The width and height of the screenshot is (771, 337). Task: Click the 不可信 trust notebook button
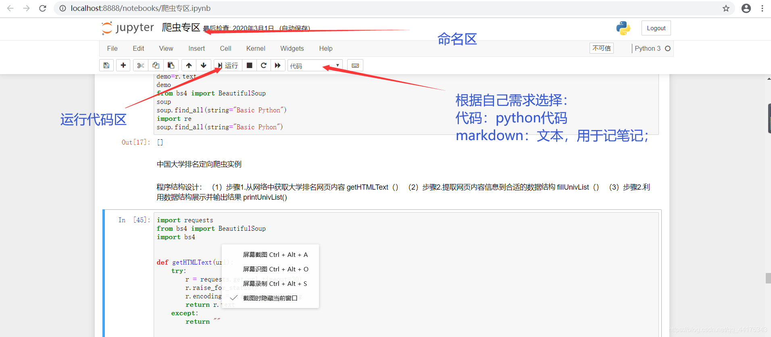pyautogui.click(x=601, y=48)
